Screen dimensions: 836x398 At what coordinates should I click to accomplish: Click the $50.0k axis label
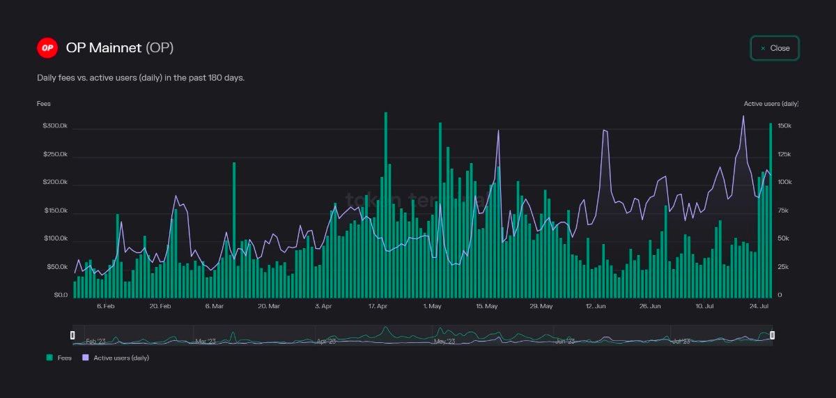point(57,267)
